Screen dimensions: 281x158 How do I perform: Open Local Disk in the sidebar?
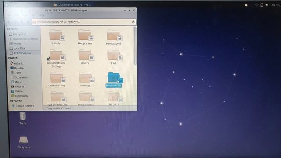pos(18,48)
